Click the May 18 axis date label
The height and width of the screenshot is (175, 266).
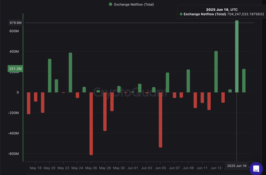pos(35,168)
